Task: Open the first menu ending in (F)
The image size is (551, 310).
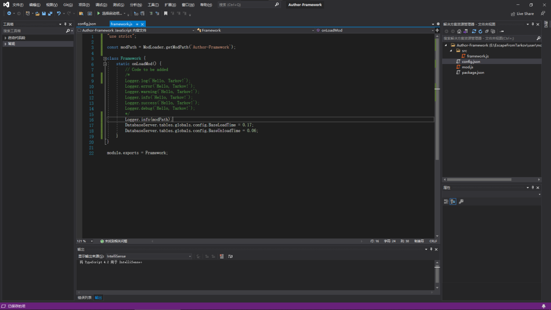Action: [18, 5]
